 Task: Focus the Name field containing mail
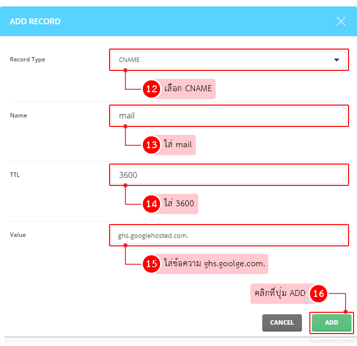point(229,116)
